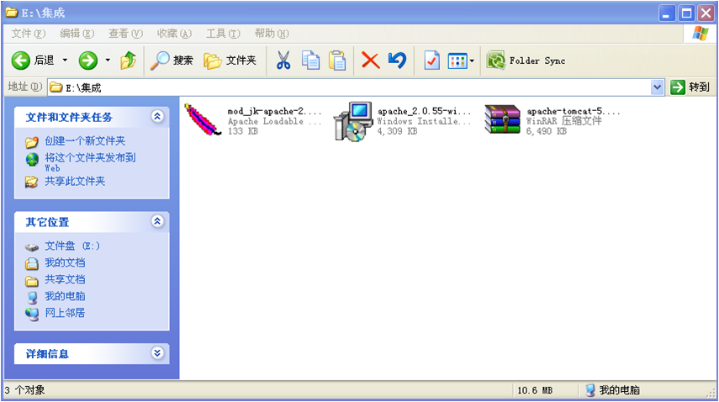Click the Copy icon in toolbar
Image resolution: width=719 pixels, height=402 pixels.
[310, 60]
